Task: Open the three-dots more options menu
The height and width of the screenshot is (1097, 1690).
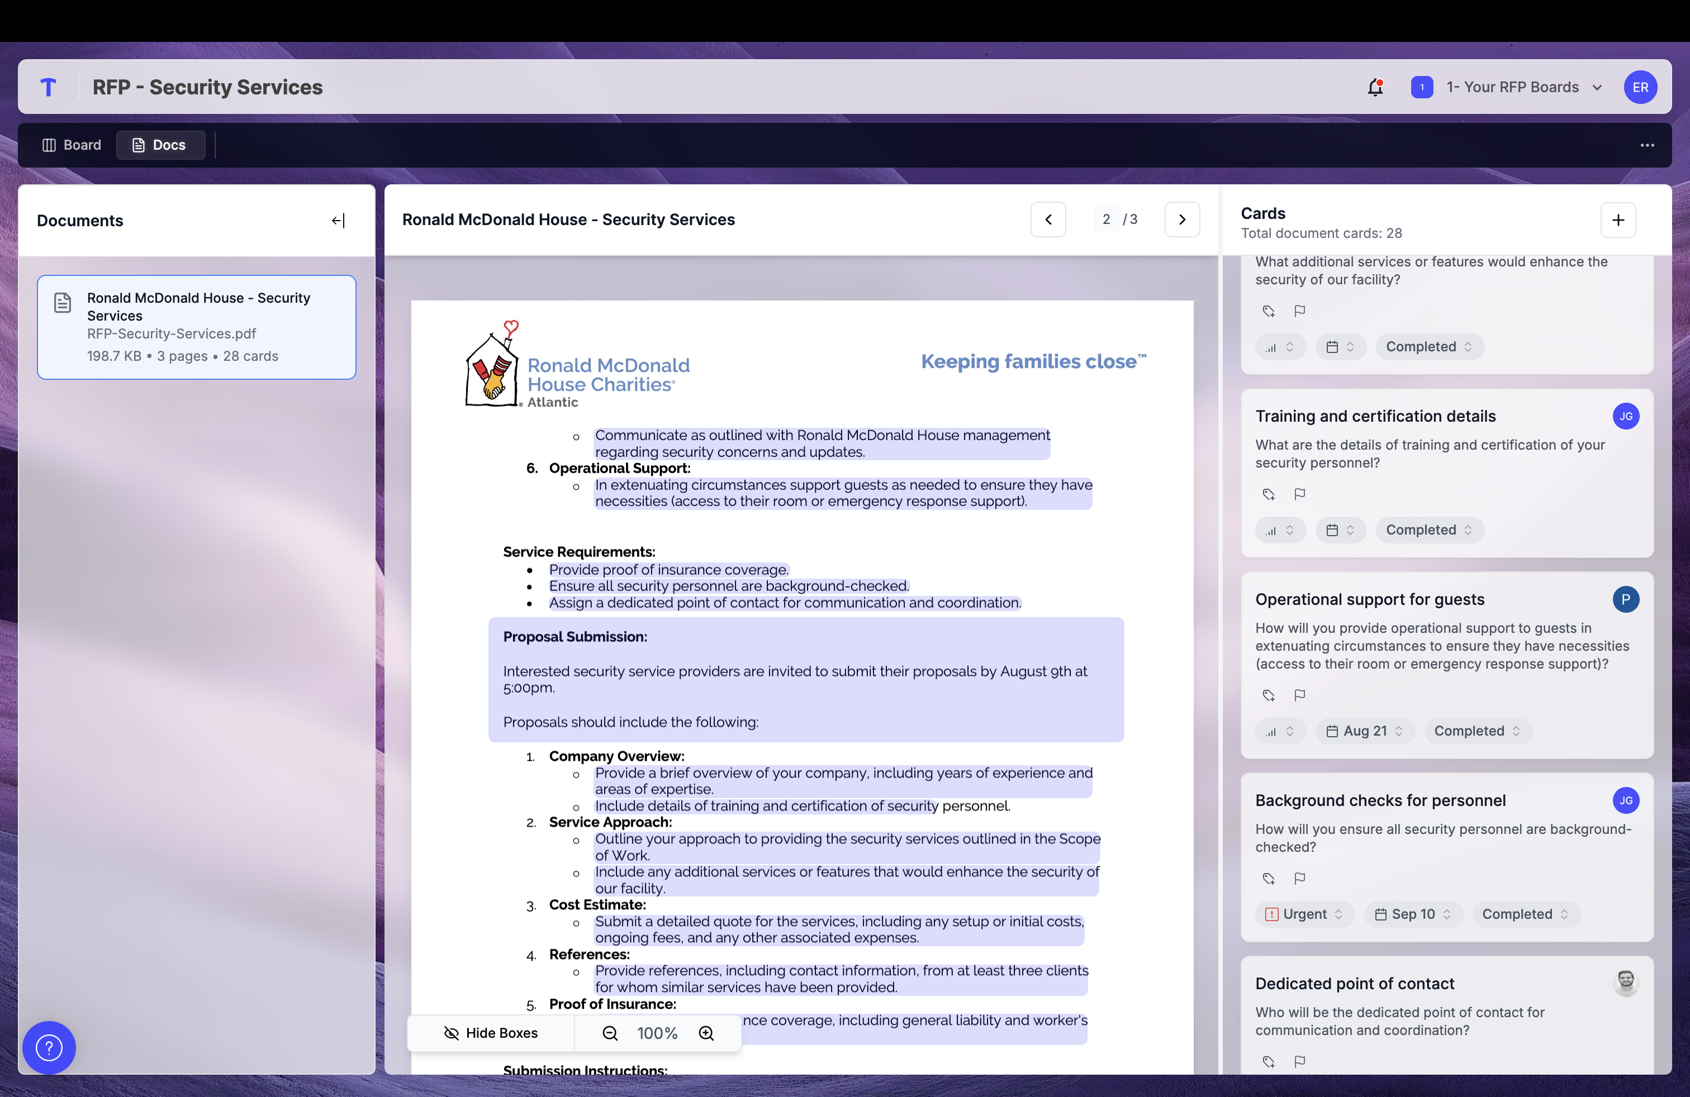Action: tap(1646, 145)
